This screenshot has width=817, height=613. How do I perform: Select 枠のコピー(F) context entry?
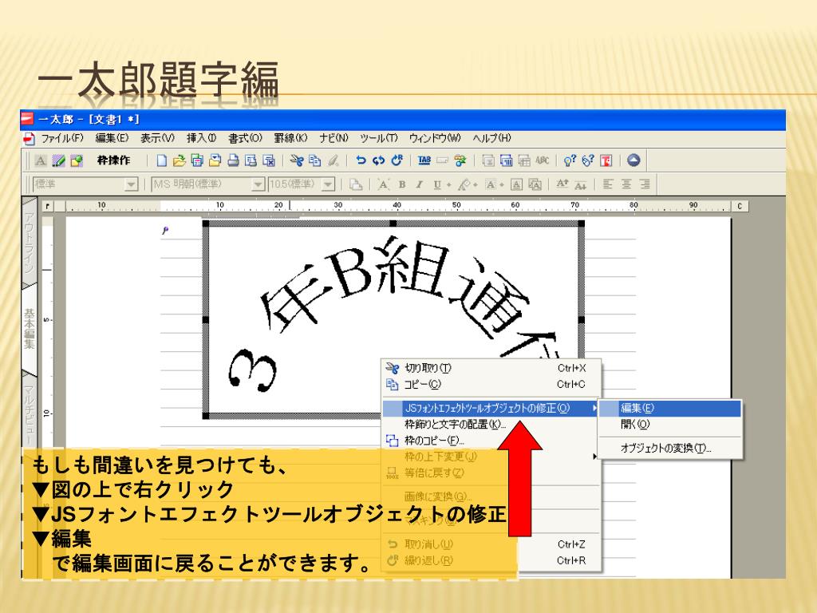click(491, 441)
